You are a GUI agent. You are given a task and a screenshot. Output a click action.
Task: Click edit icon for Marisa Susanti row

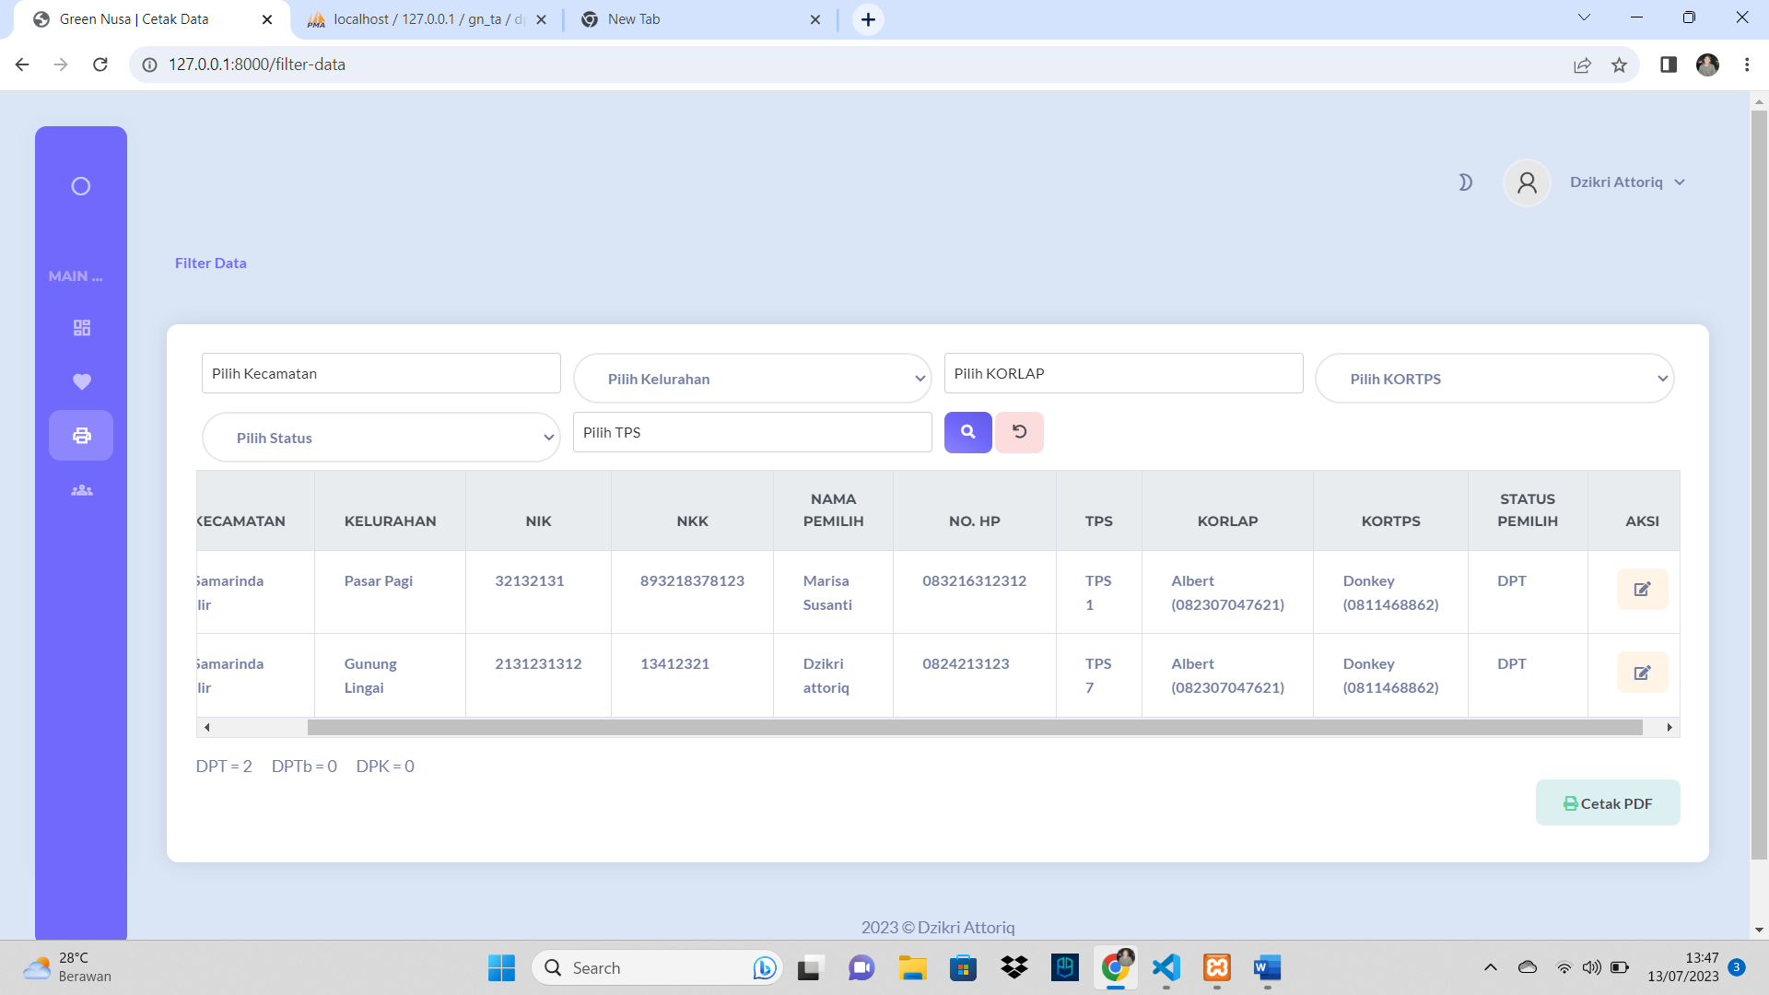(1642, 590)
